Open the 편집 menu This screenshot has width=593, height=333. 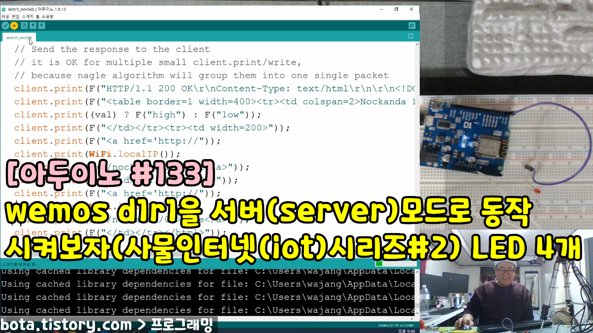click(15, 16)
